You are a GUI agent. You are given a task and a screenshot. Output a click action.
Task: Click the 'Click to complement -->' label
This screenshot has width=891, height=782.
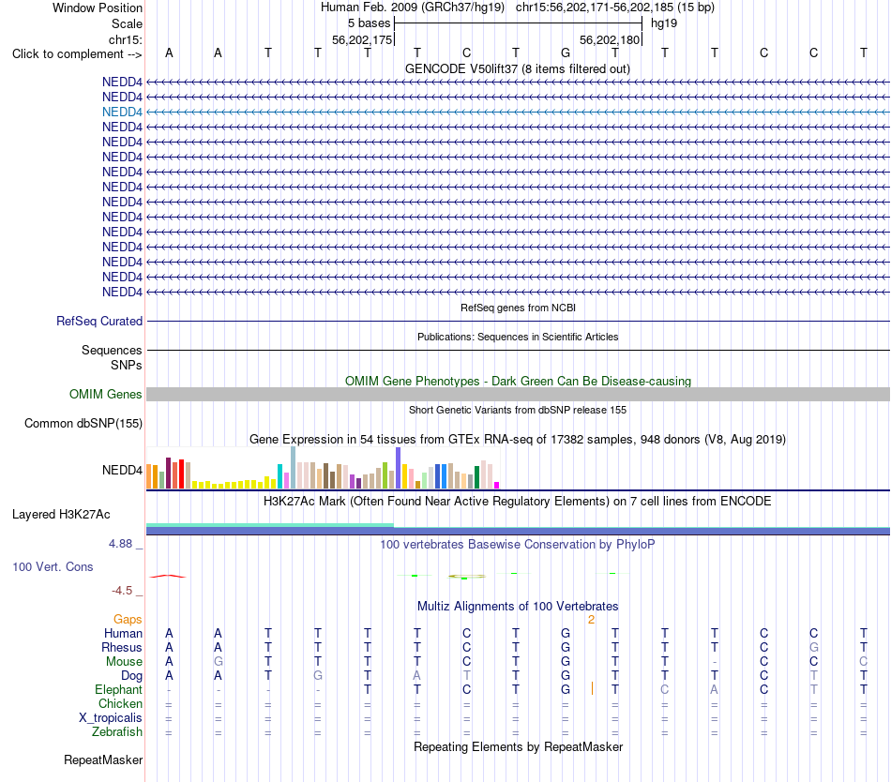[77, 54]
